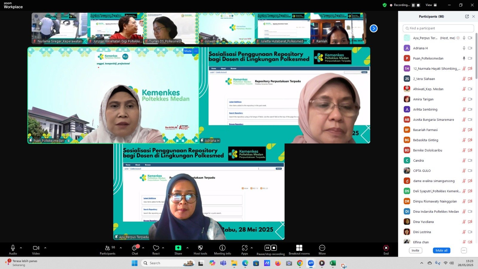
Task: Click the Mute all button
Action: click(x=442, y=250)
